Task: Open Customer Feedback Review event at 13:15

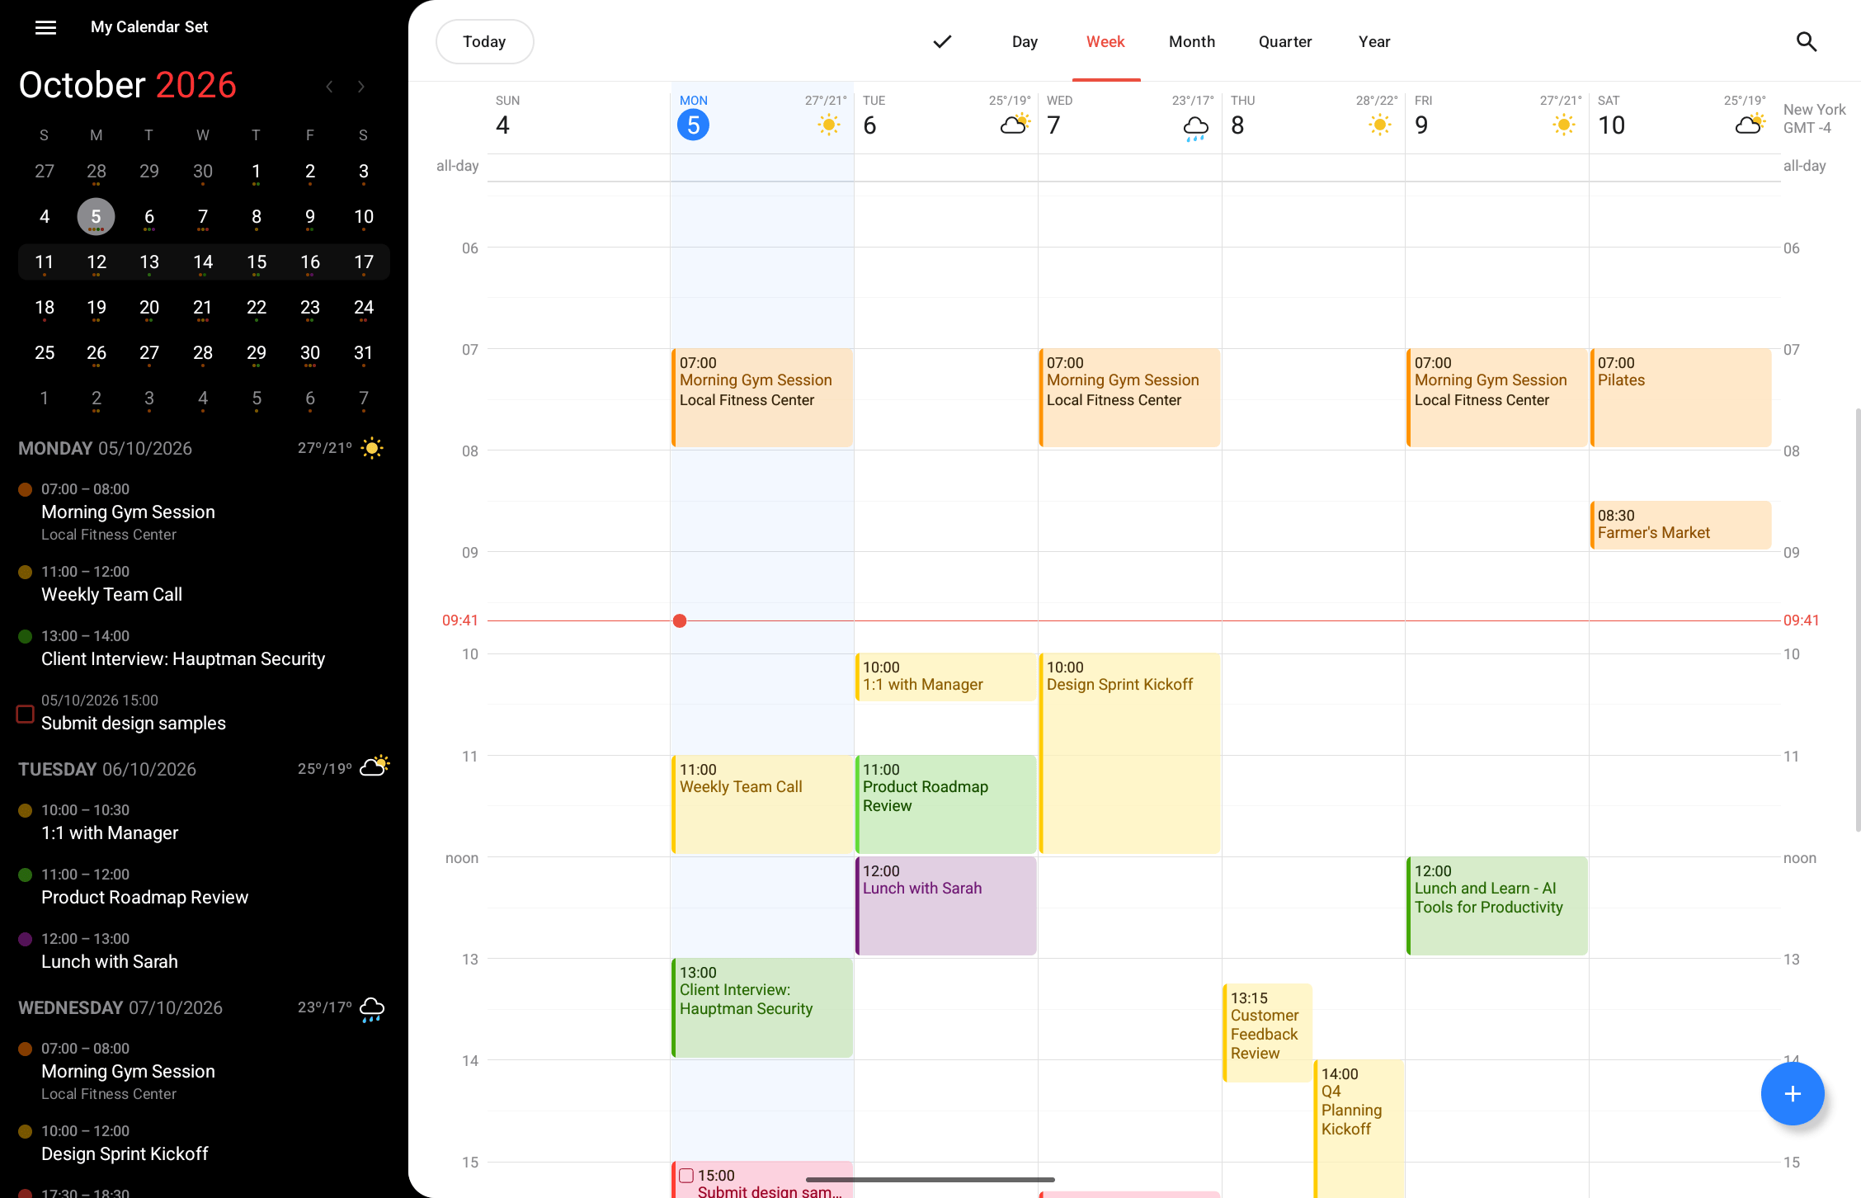Action: pyautogui.click(x=1267, y=1032)
